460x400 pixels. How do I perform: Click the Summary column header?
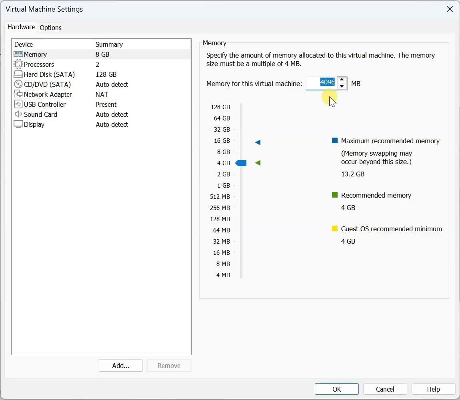point(142,44)
